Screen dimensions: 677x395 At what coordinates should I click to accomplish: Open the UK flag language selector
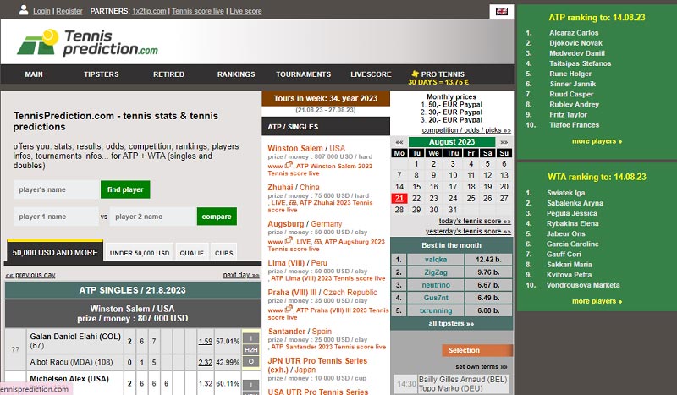coord(501,11)
